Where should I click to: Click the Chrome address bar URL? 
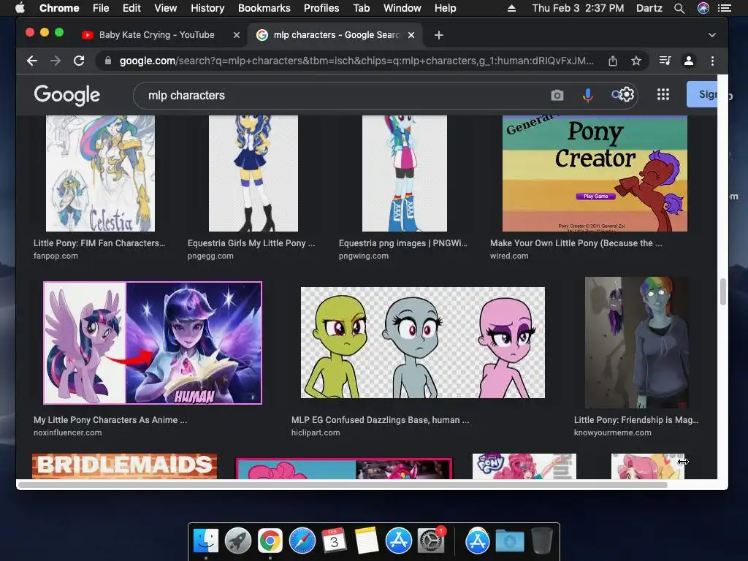click(x=356, y=61)
